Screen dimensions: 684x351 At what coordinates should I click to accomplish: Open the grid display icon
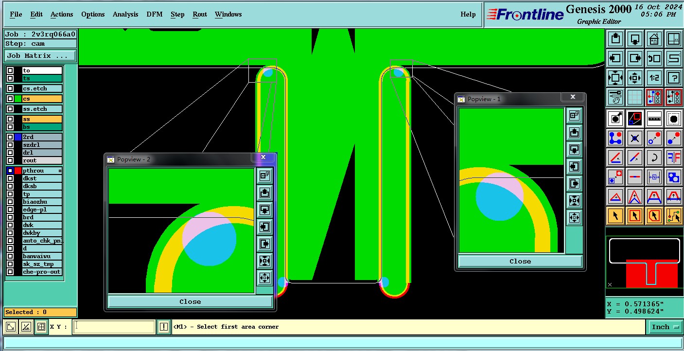point(635,97)
